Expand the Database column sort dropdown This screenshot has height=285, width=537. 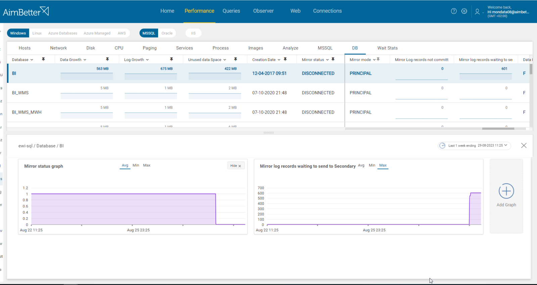(32, 60)
